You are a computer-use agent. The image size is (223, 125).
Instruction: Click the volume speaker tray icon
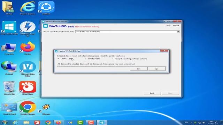pos(203,123)
